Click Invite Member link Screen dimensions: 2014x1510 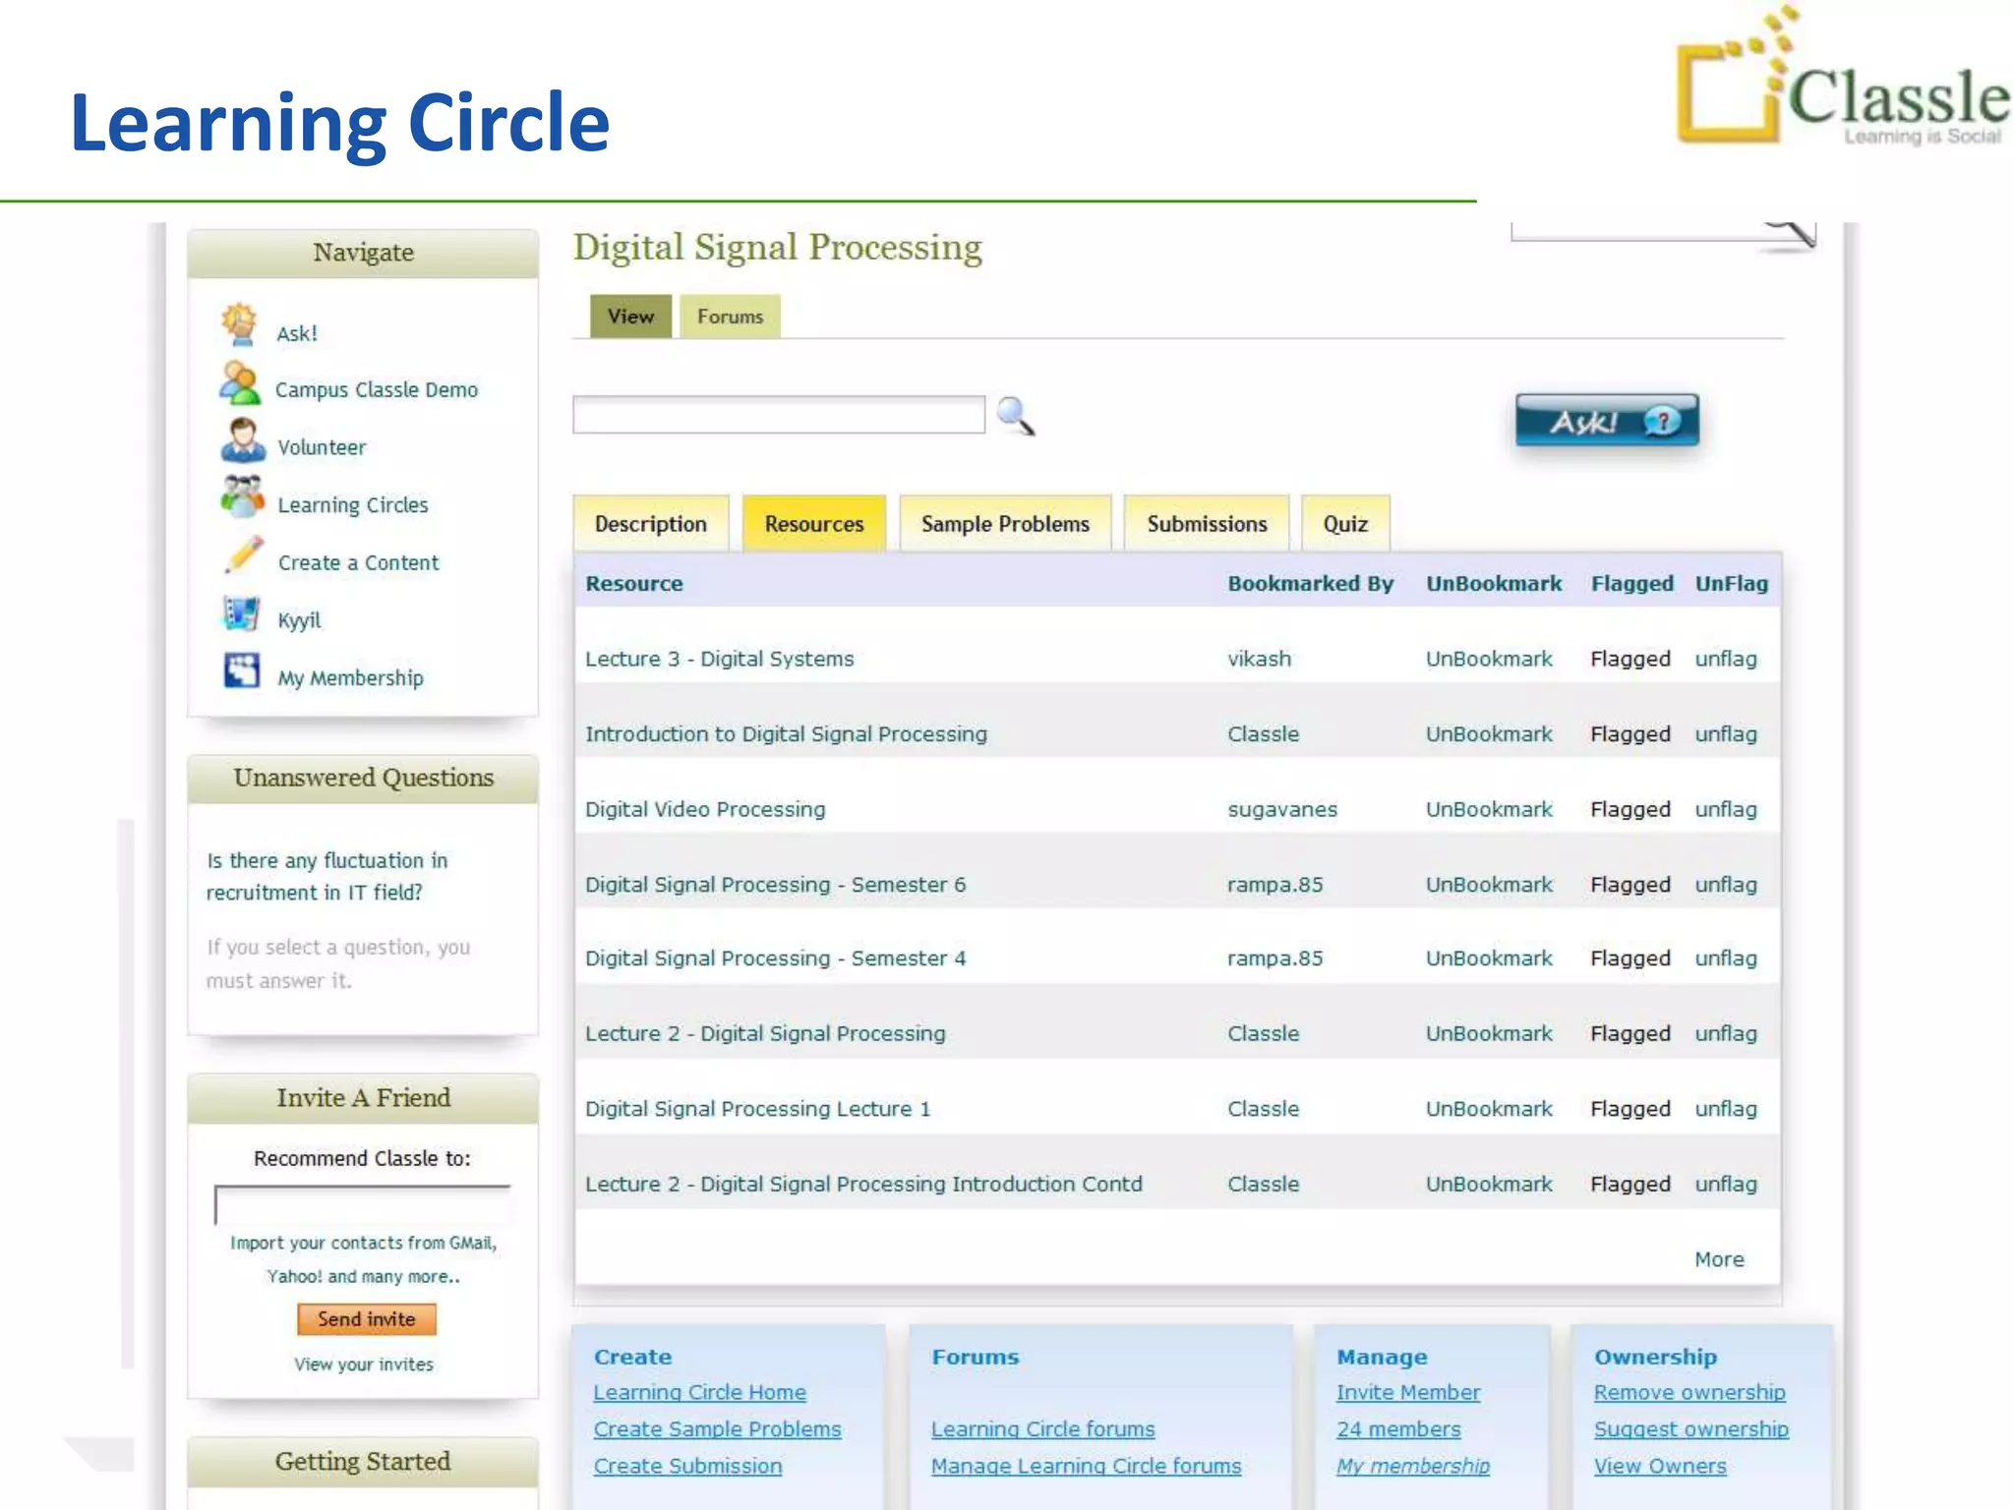click(1408, 1393)
